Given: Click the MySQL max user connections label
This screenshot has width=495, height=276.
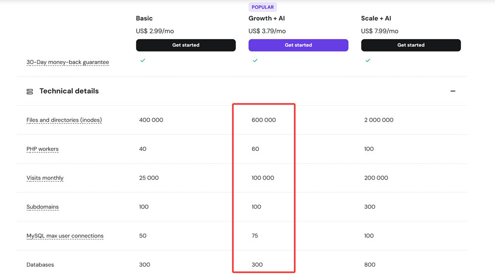Looking at the screenshot, I should pyautogui.click(x=65, y=235).
